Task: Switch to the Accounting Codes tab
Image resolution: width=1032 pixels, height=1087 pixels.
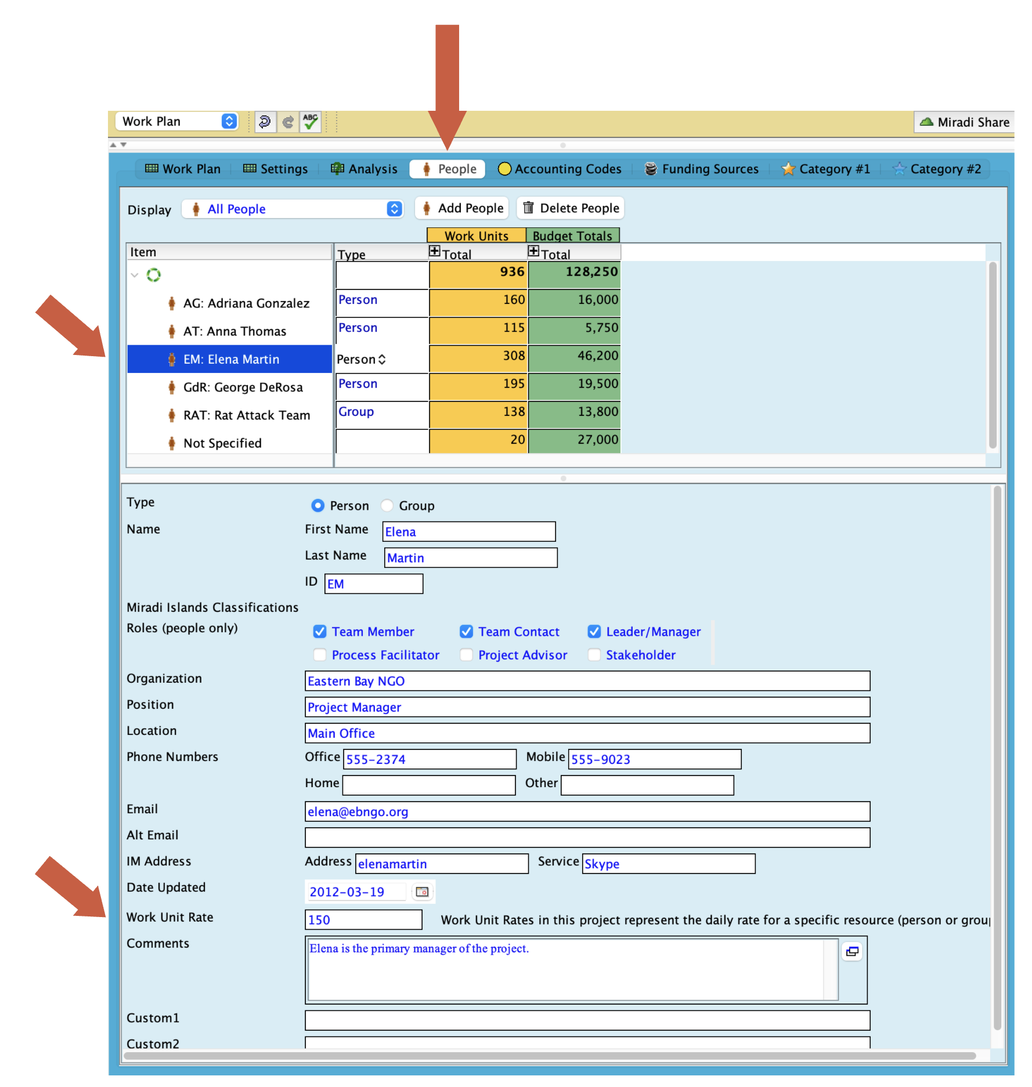Action: click(560, 169)
